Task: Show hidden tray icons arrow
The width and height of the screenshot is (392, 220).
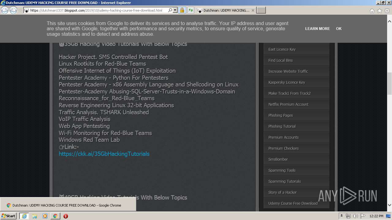Action: pyautogui.click(x=342, y=216)
